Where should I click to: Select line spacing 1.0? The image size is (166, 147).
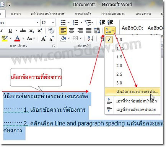[133, 40]
